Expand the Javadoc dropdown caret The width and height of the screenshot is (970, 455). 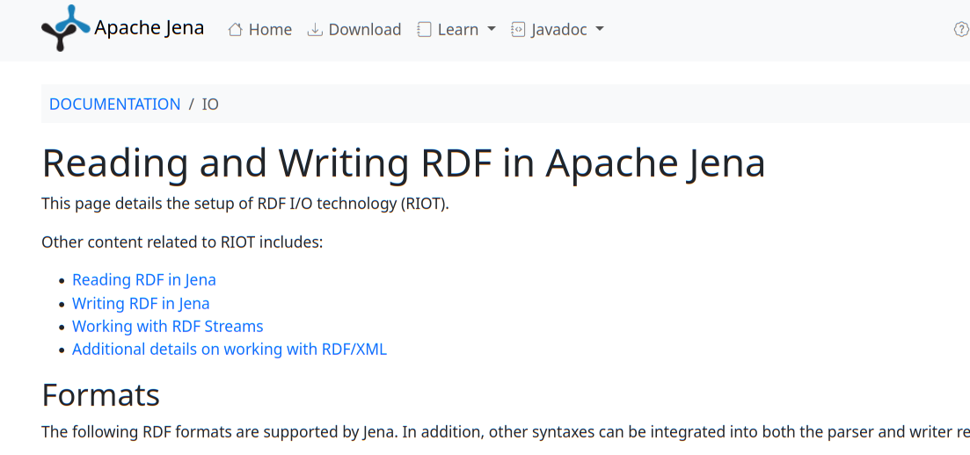pyautogui.click(x=600, y=29)
